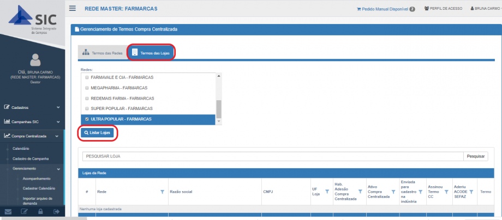Click the edit pencil icon in sidebar footer
The image size is (502, 220).
click(24, 212)
